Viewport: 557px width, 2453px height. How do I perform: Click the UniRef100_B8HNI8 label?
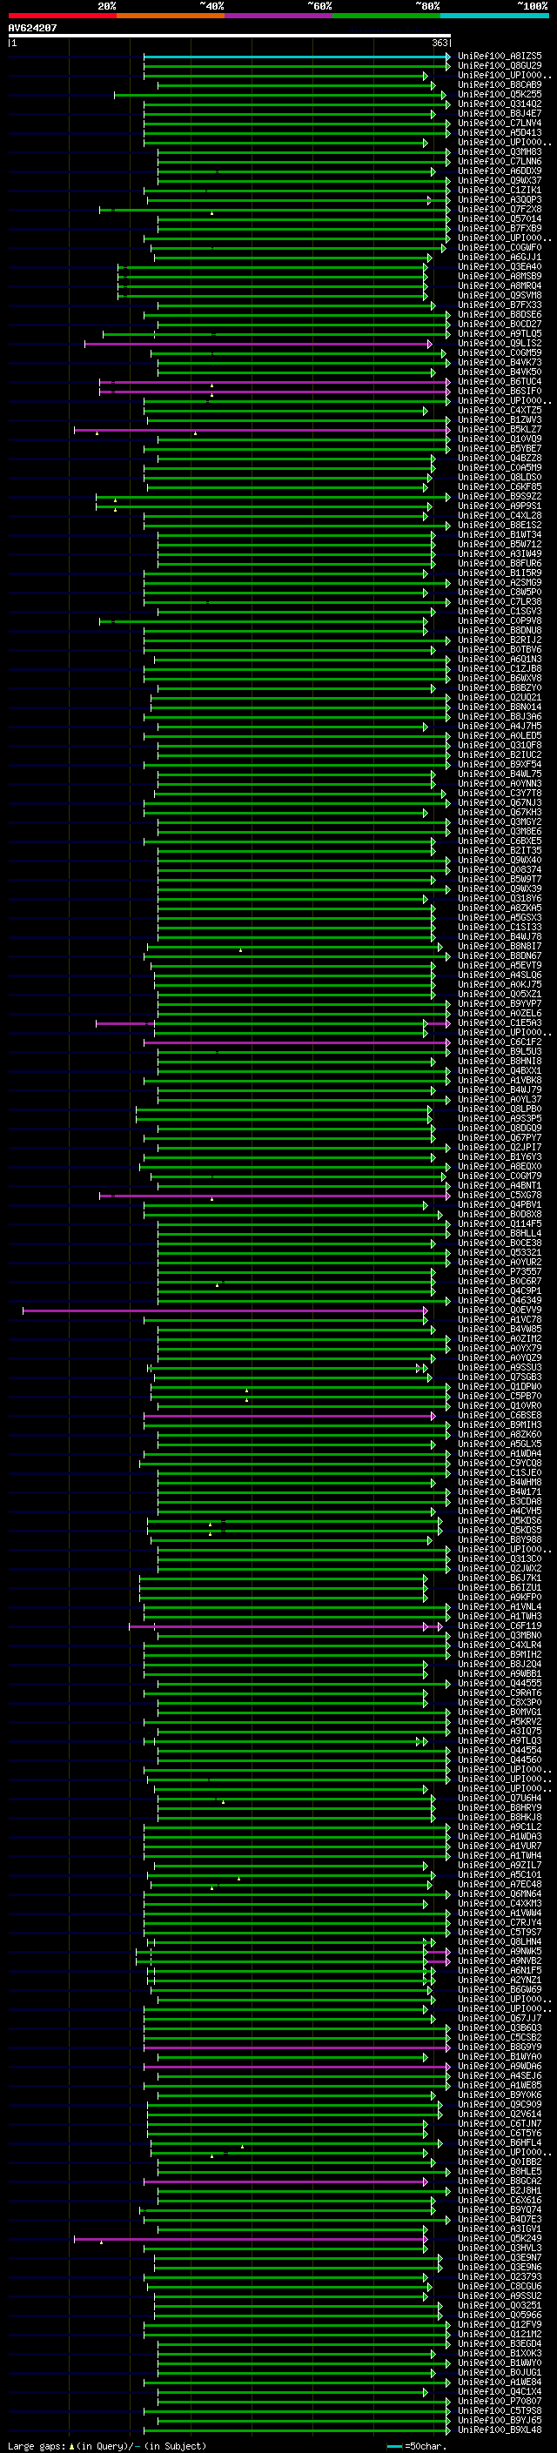[x=500, y=1061]
